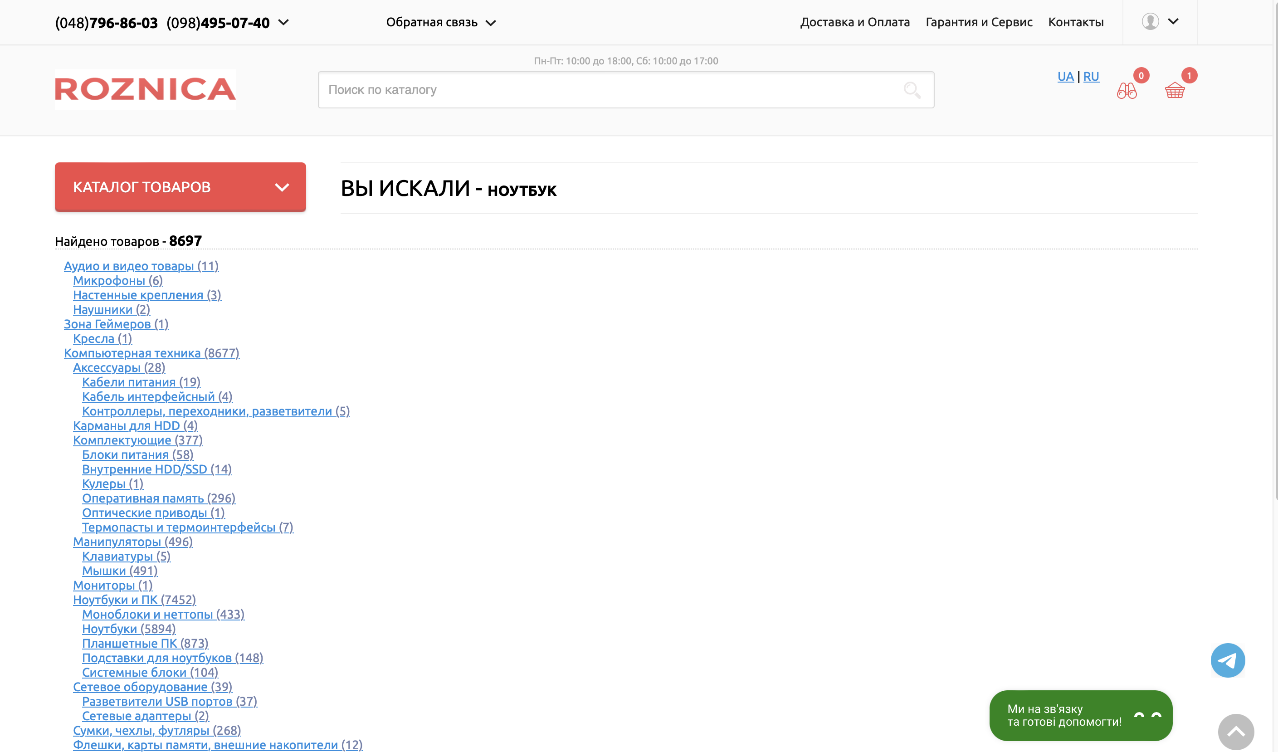Open the Оперативная память (296) link
Viewport: 1278px width, 752px height.
(158, 498)
